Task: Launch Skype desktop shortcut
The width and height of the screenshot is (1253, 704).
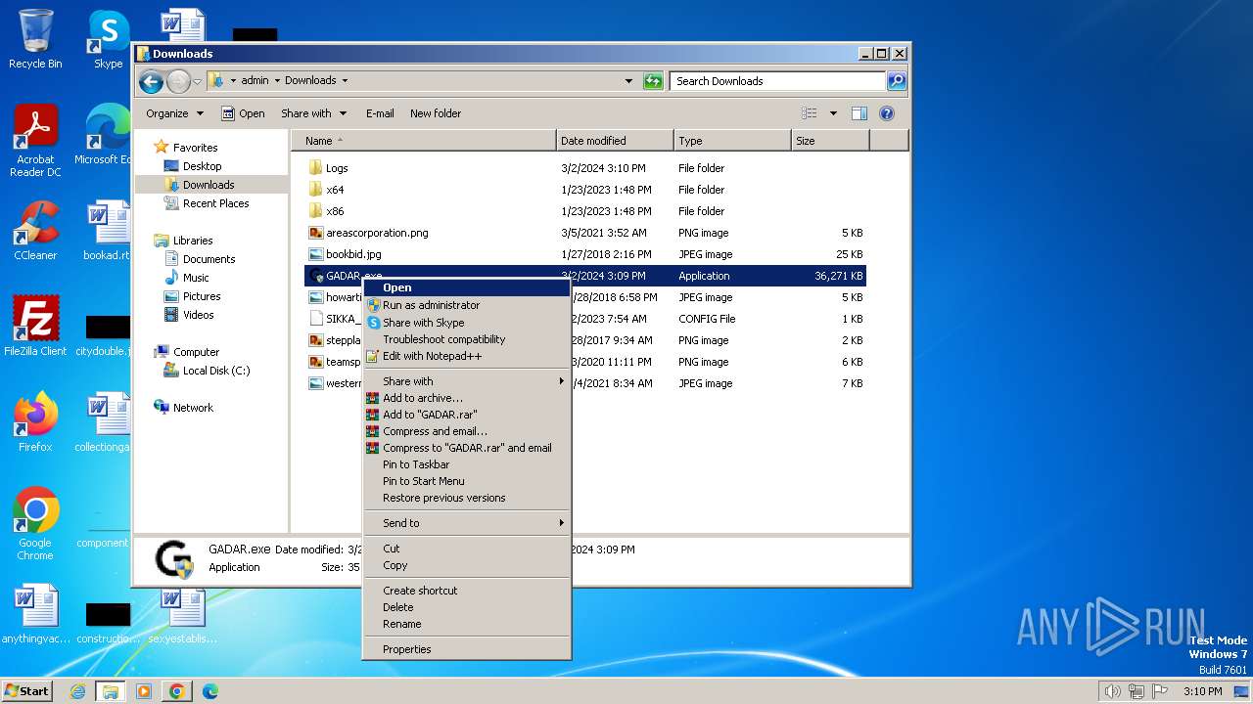Action: coord(108,39)
